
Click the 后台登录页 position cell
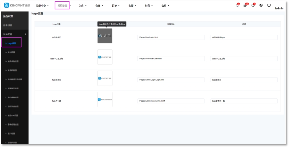56,80
